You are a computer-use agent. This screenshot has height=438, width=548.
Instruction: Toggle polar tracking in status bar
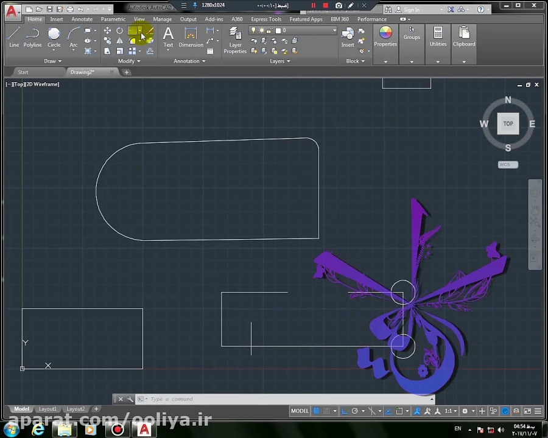point(355,411)
